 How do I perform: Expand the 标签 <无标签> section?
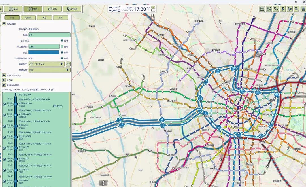click(4, 75)
